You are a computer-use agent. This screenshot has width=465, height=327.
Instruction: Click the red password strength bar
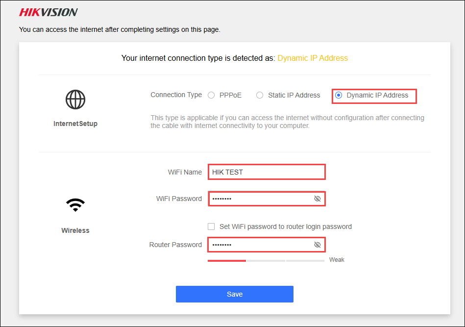tap(227, 261)
